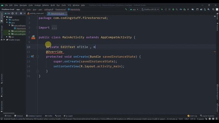Click the Select Opened File target icon

click(13, 13)
